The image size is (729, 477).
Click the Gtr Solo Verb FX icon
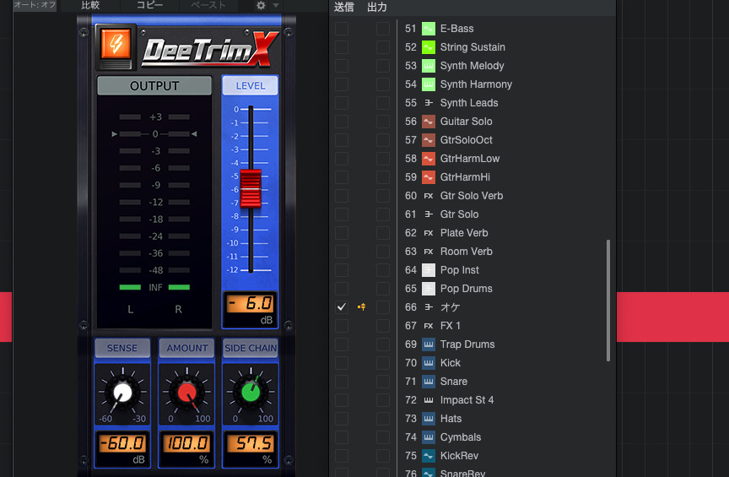[x=428, y=196]
